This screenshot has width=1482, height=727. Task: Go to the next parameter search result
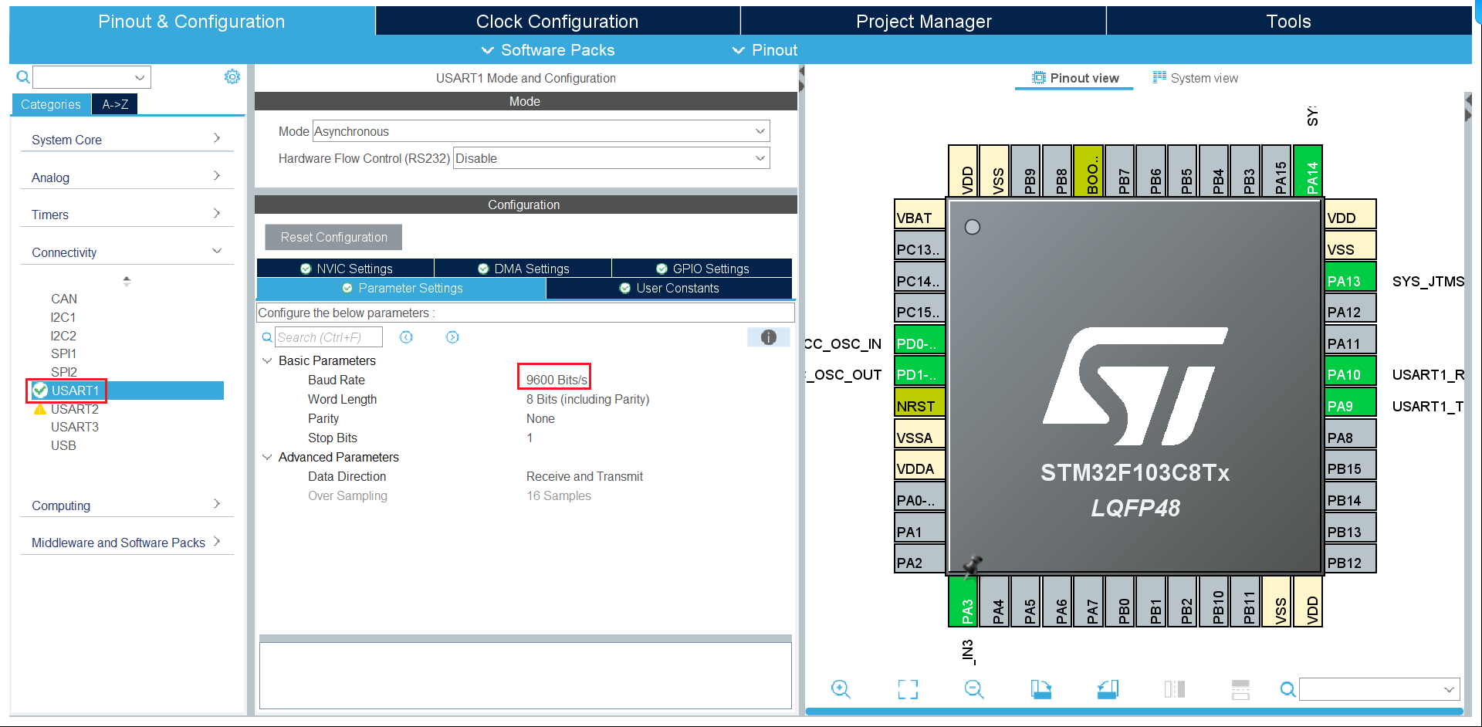click(452, 337)
